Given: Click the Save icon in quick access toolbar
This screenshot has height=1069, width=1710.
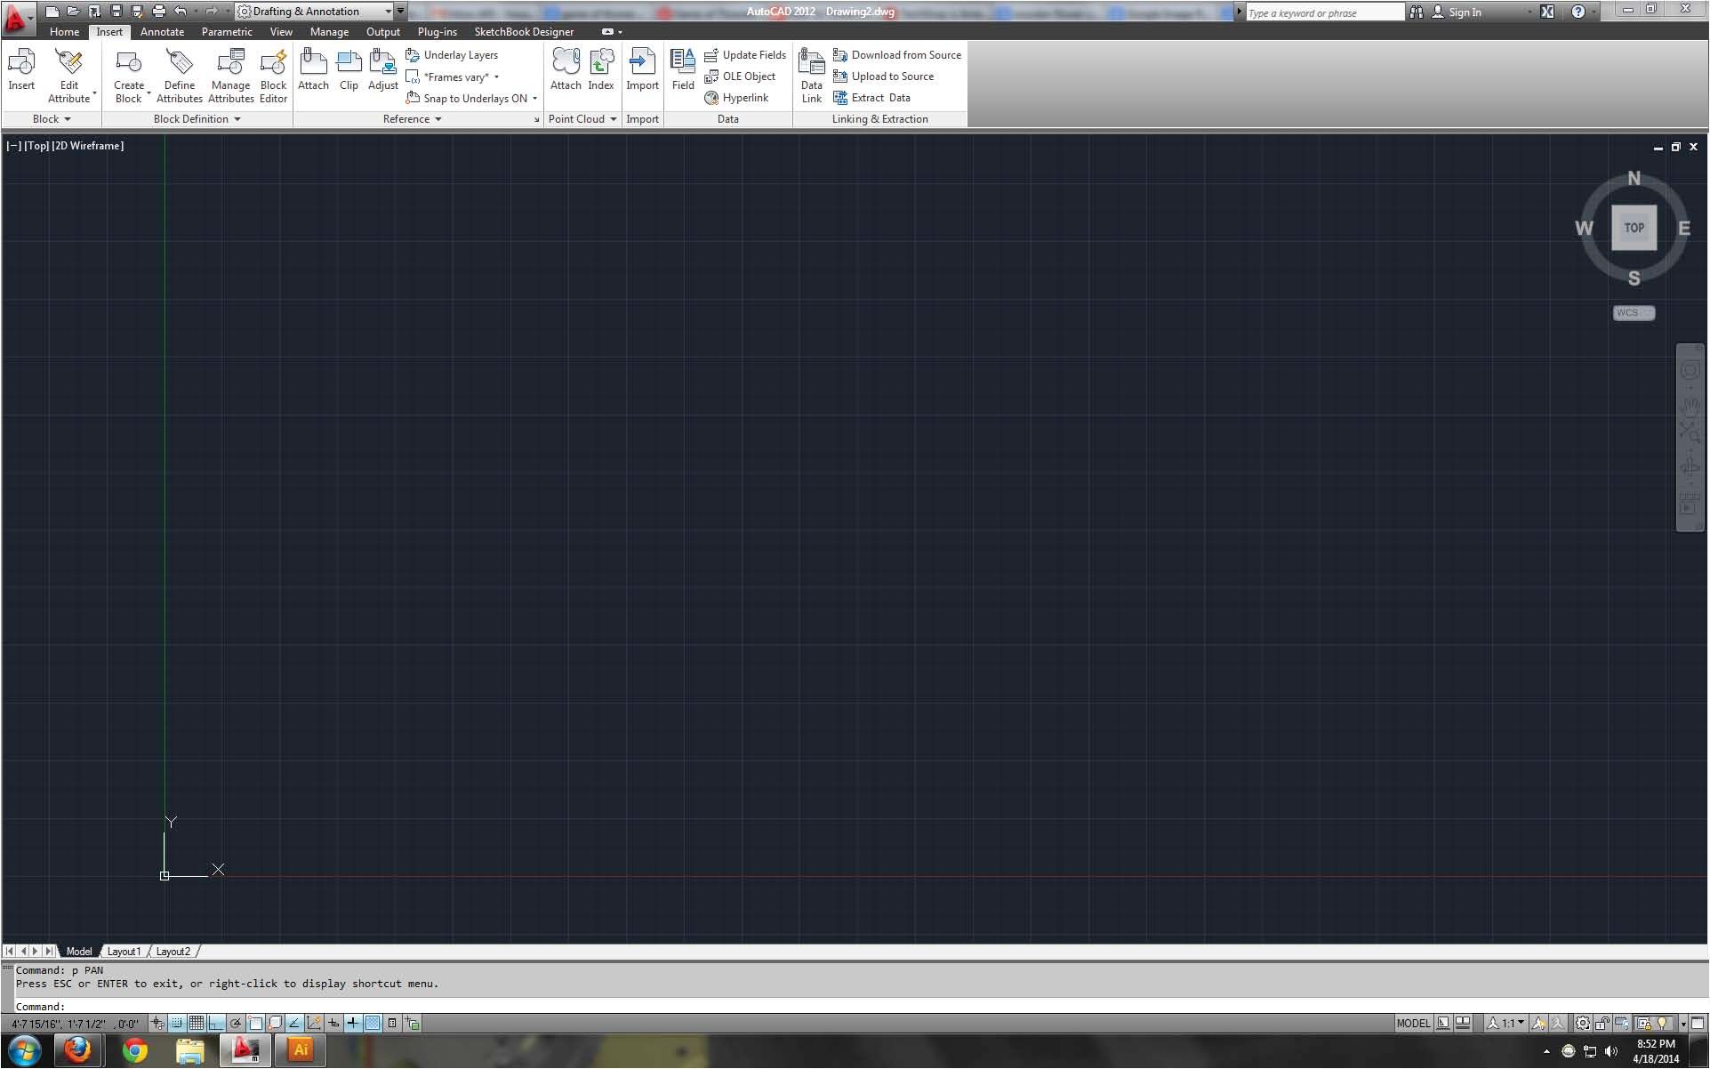Looking at the screenshot, I should [x=116, y=12].
